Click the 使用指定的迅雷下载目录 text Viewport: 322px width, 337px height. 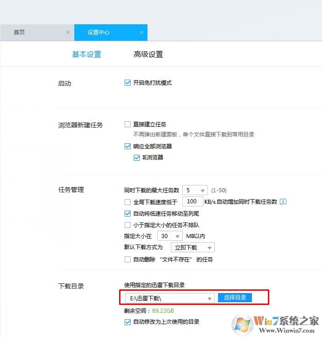[x=154, y=285]
